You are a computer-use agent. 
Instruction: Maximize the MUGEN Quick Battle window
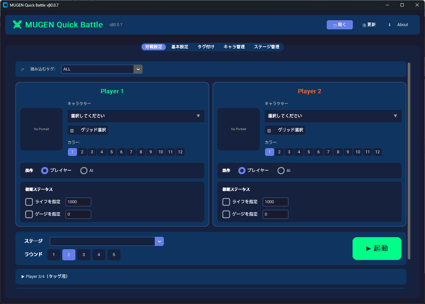[402, 5]
